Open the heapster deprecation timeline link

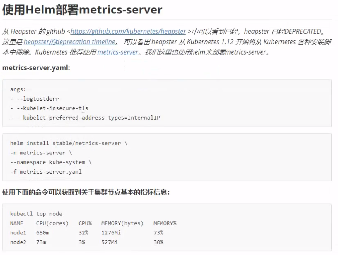[69, 42]
